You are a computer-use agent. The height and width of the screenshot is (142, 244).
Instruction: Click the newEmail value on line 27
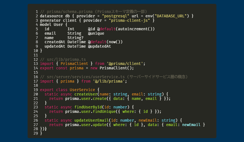191,125
